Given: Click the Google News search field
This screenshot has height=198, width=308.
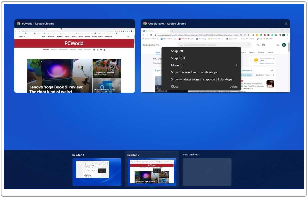Looking at the screenshot, I should click(214, 45).
